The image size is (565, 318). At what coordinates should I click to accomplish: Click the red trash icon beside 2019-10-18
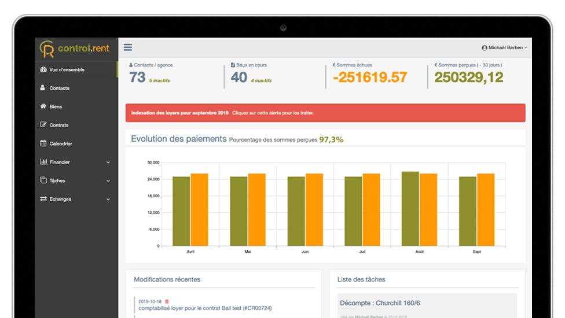click(x=167, y=301)
